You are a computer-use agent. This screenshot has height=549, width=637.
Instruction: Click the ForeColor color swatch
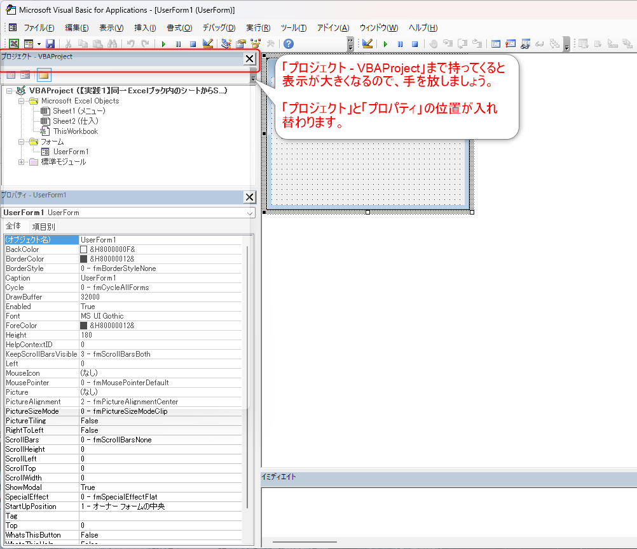(84, 326)
